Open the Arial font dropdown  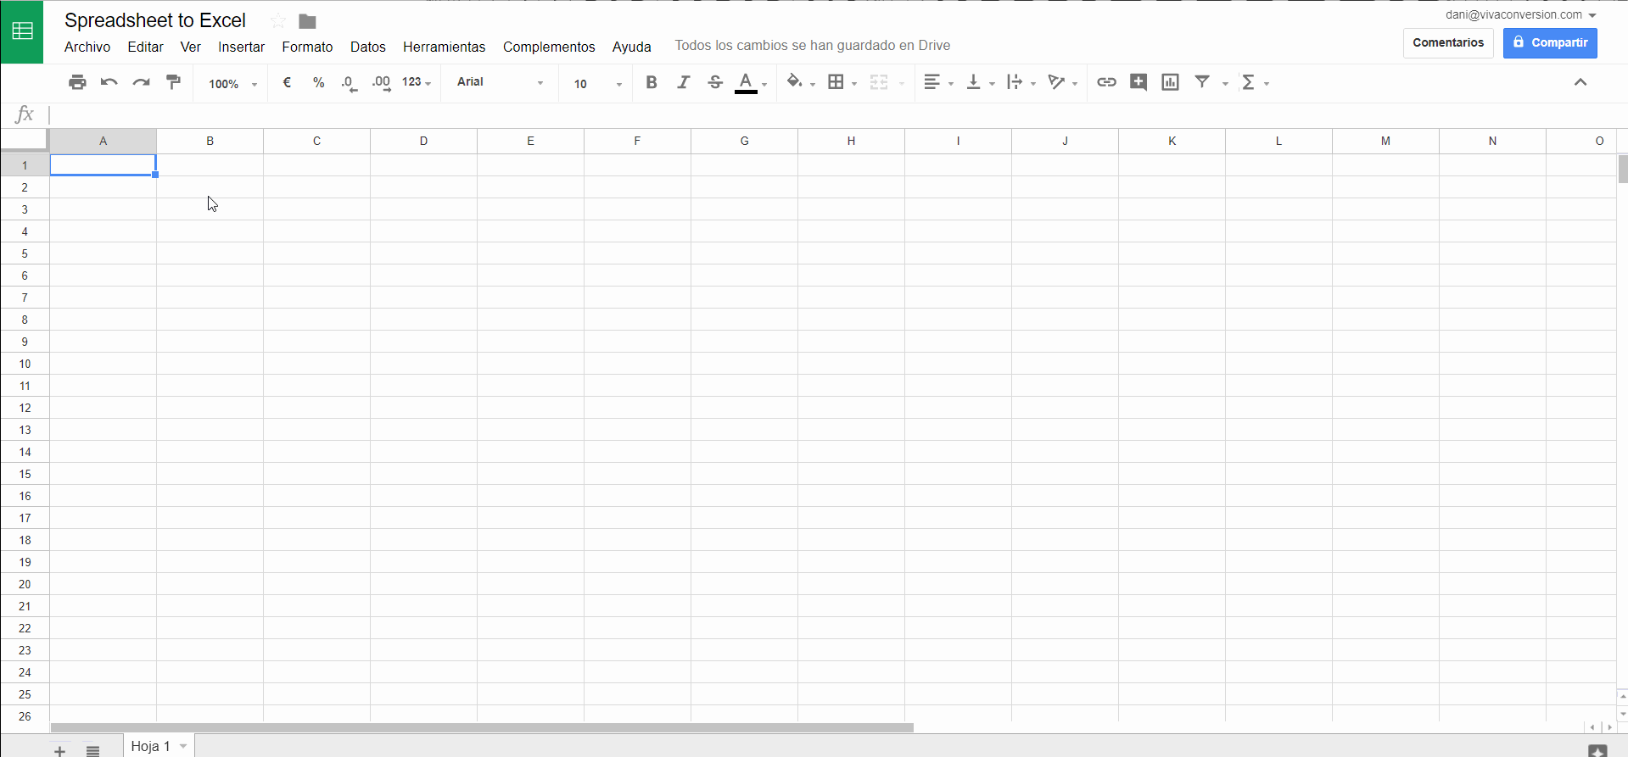[x=500, y=82]
